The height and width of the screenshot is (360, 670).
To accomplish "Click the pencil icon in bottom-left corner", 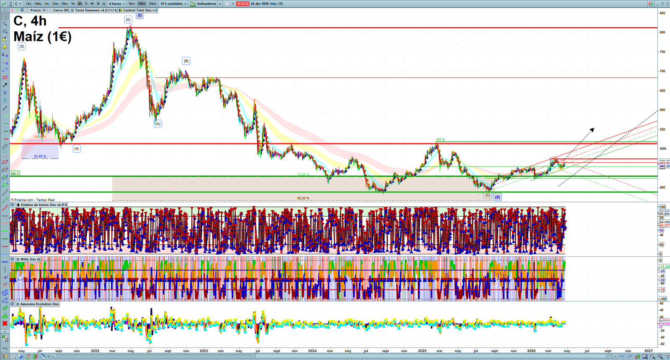I will point(5,357).
